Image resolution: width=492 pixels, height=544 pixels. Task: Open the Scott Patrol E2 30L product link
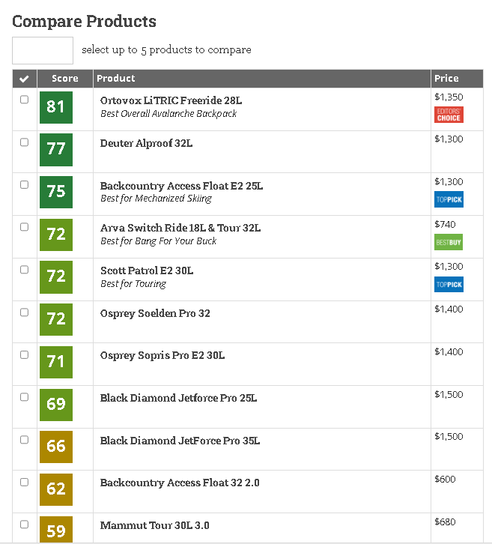tap(147, 271)
